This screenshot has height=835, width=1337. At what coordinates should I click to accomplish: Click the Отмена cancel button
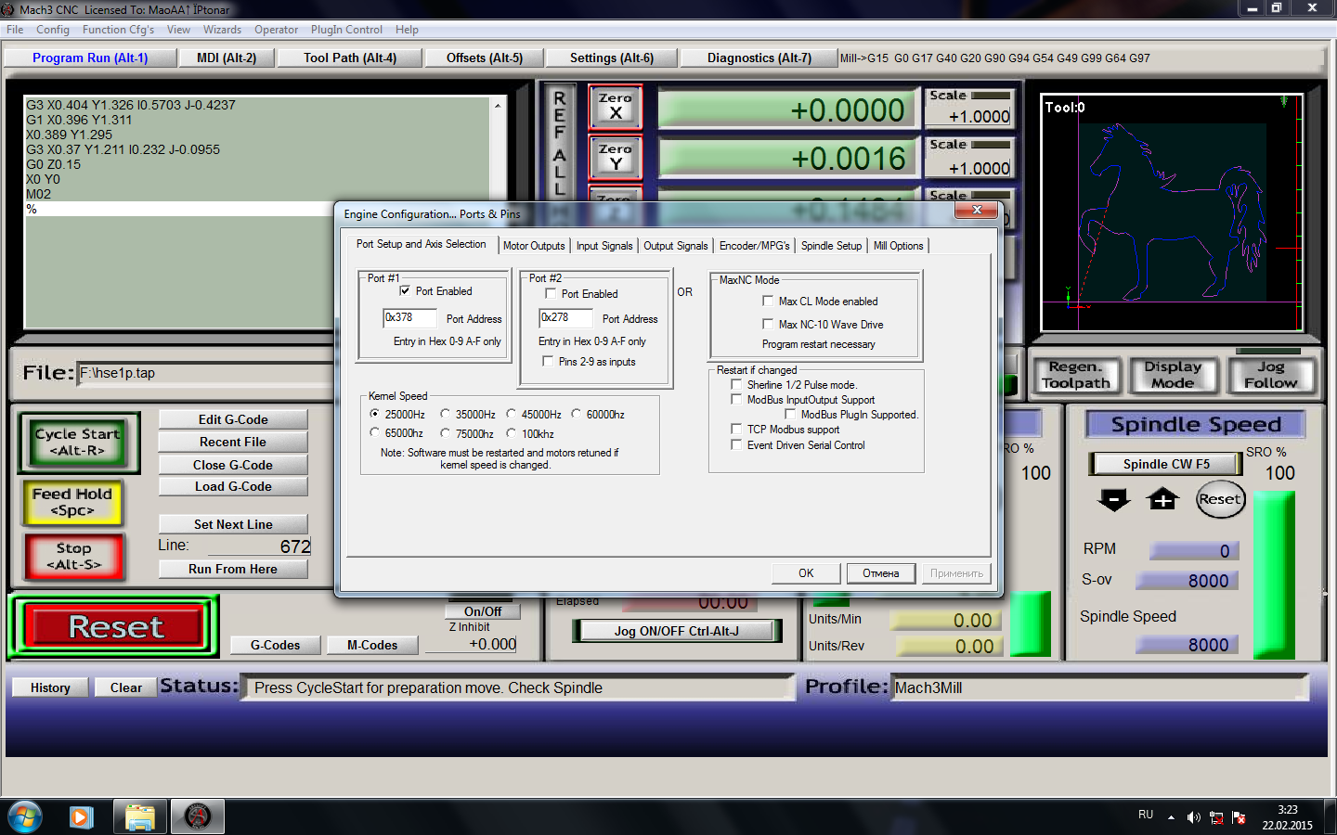click(x=880, y=573)
